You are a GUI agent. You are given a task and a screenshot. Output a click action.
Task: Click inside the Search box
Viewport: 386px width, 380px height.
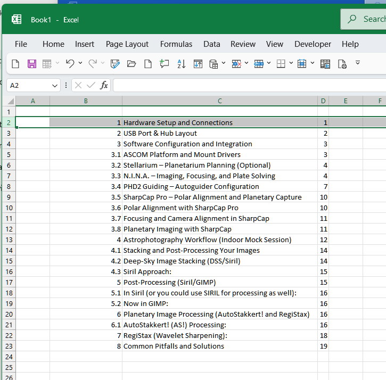363,19
